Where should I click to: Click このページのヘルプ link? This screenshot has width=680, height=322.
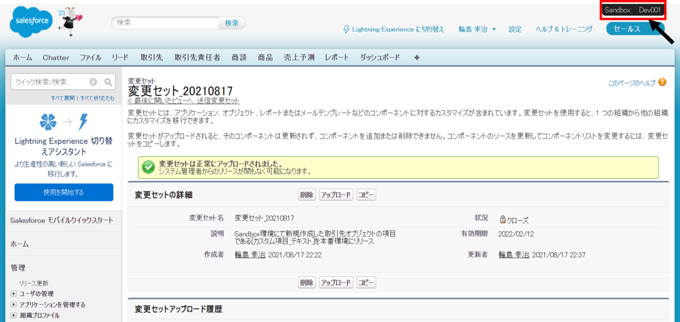pos(632,83)
